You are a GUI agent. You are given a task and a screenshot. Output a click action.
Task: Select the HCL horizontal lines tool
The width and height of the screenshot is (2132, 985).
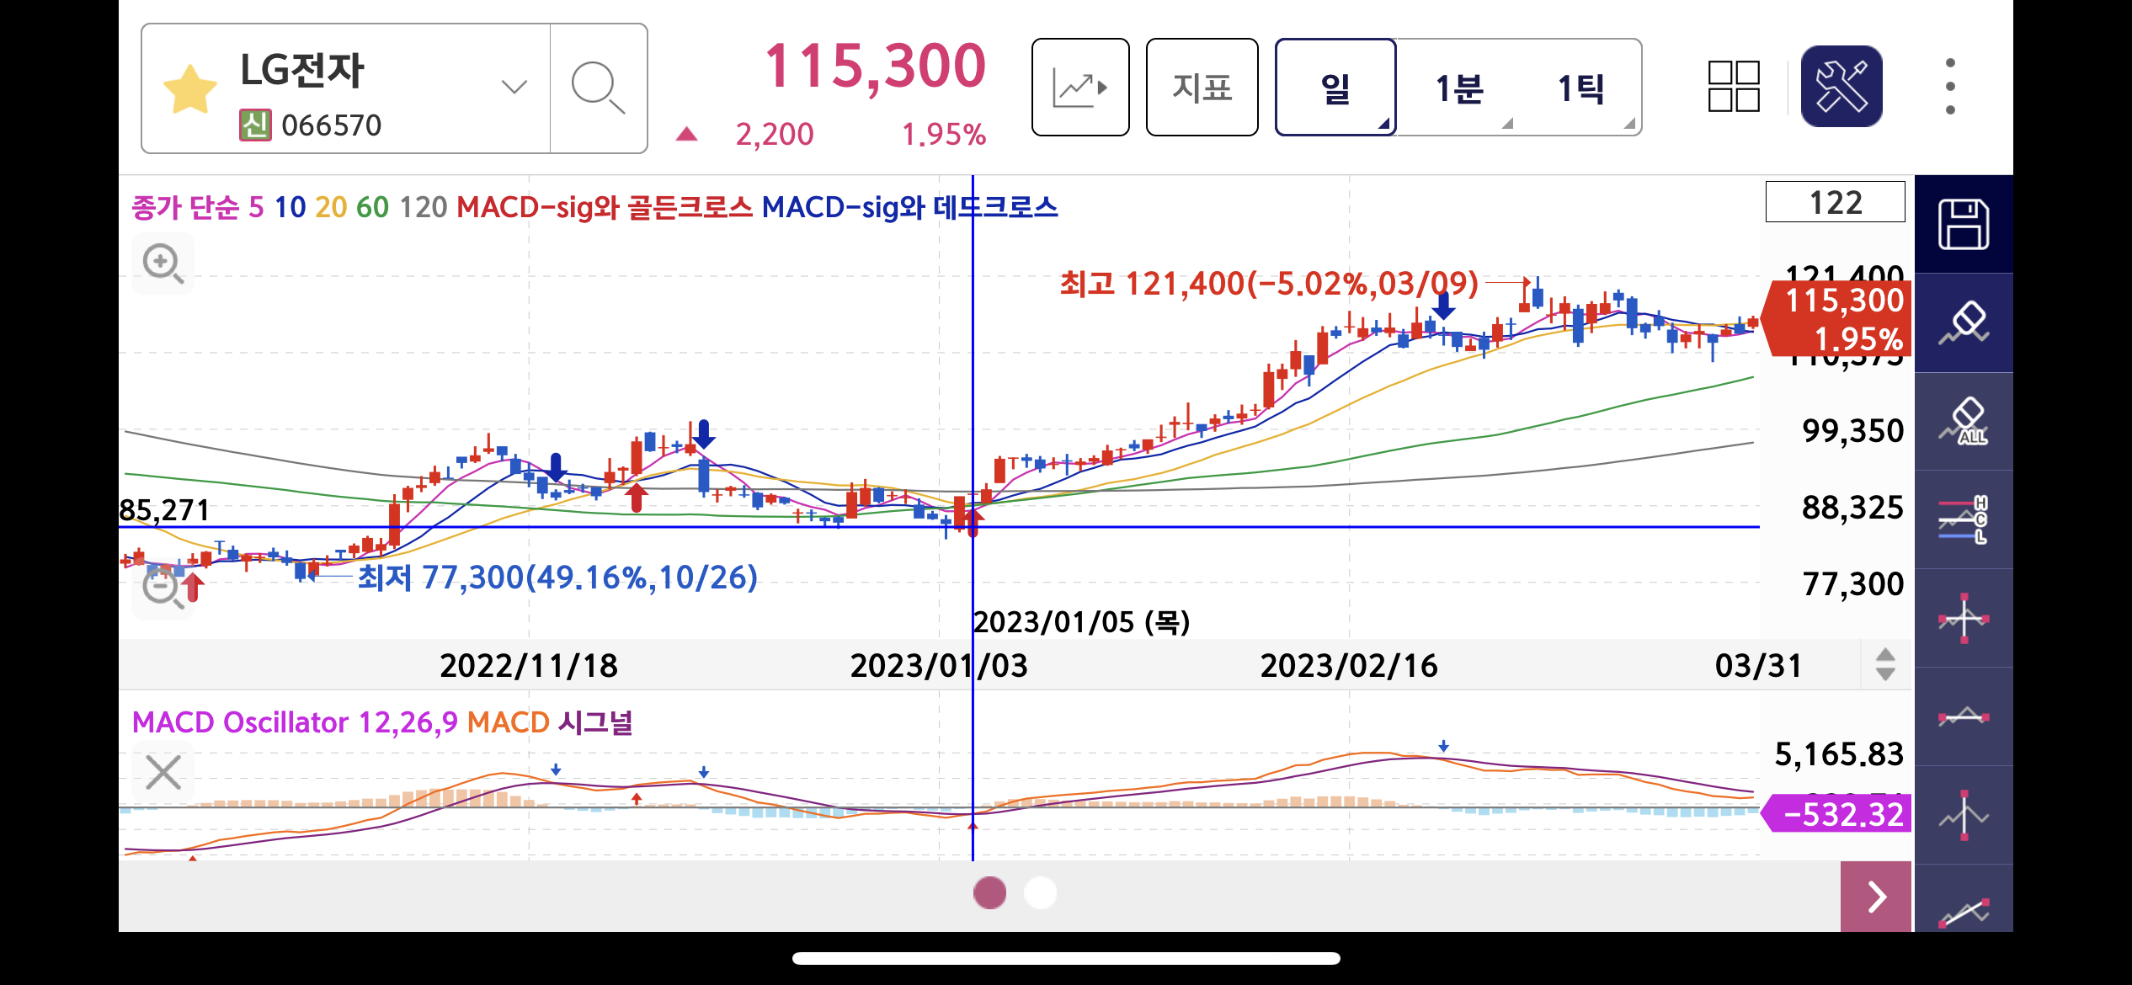coord(1963,520)
